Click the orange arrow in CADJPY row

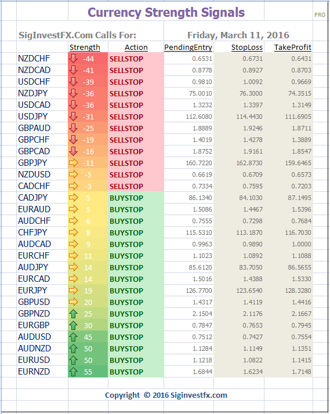[x=74, y=198]
